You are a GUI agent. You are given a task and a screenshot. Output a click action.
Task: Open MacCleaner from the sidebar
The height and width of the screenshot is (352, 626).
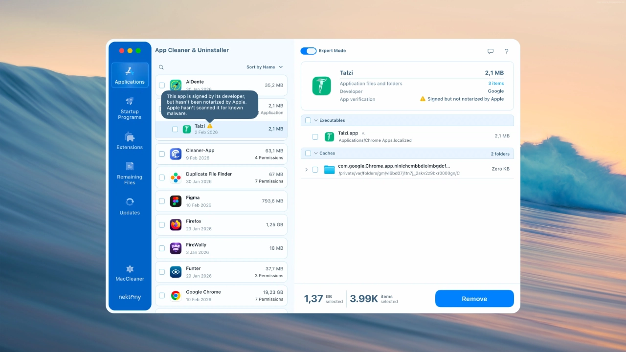130,273
